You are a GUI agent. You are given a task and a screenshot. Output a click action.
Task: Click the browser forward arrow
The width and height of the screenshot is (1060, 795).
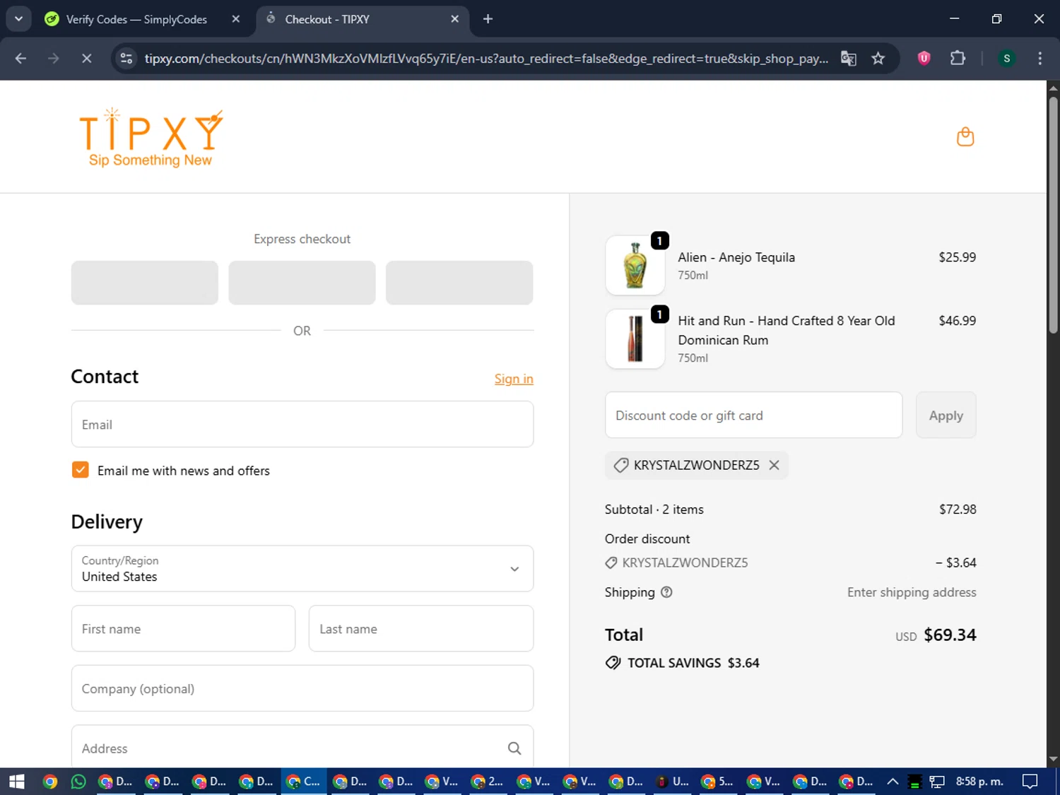click(x=54, y=58)
